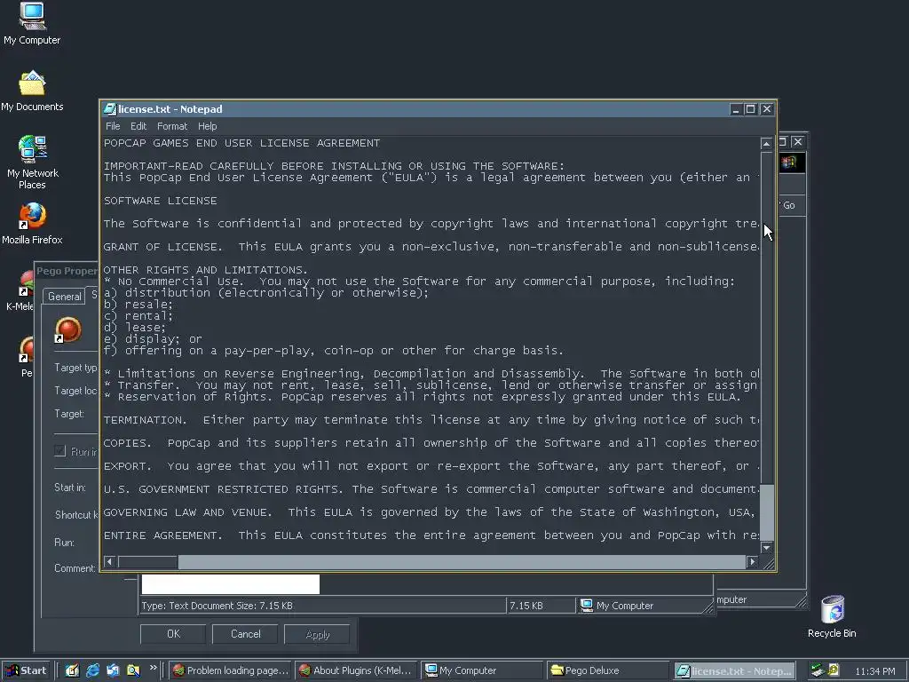Click the Windows logo throbber in background window
Image resolution: width=909 pixels, height=682 pixels.
tap(791, 163)
